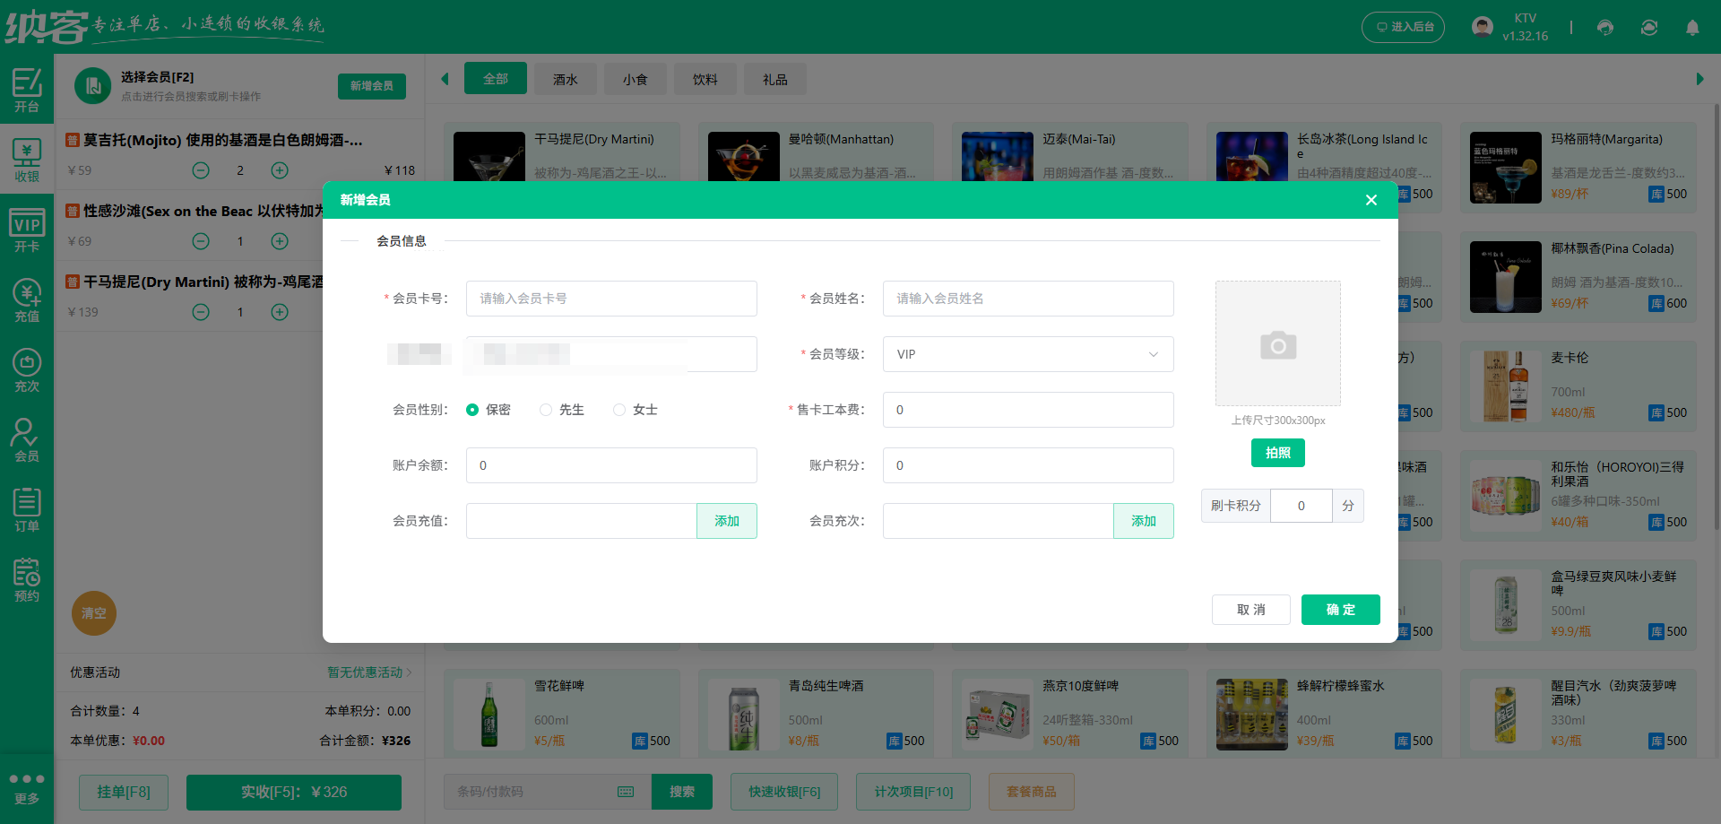Click the left category scroll chevron
Viewport: 1721px width, 824px height.
click(x=445, y=79)
